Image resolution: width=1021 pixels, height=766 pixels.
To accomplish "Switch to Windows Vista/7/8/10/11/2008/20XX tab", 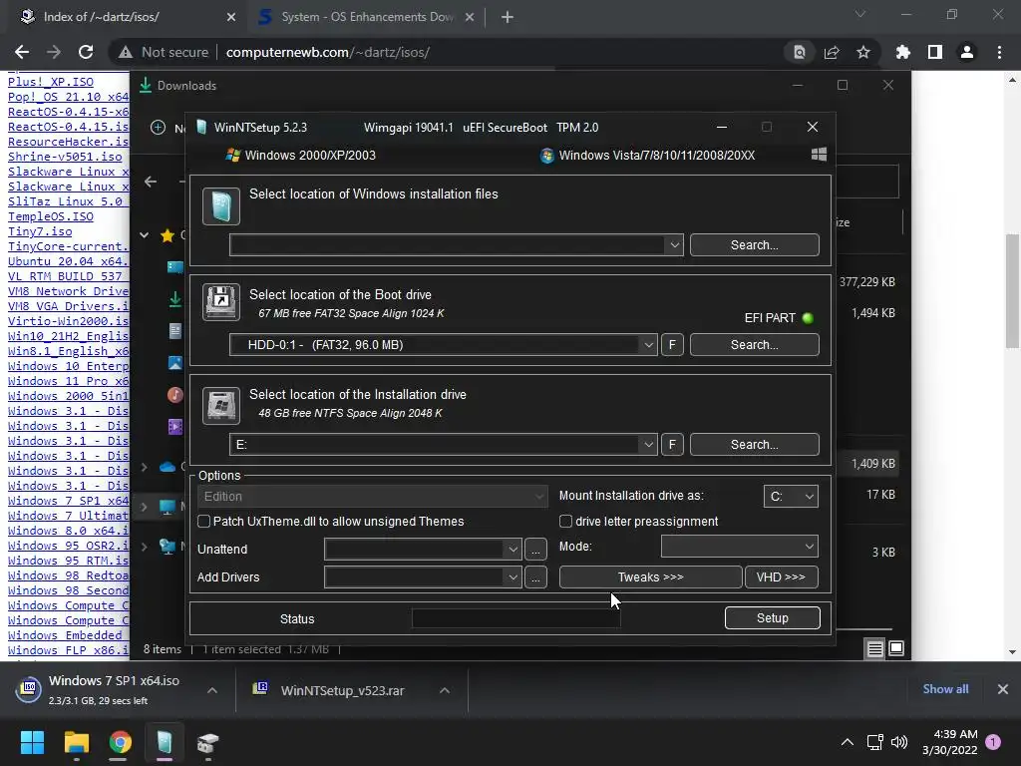I will pos(647,155).
